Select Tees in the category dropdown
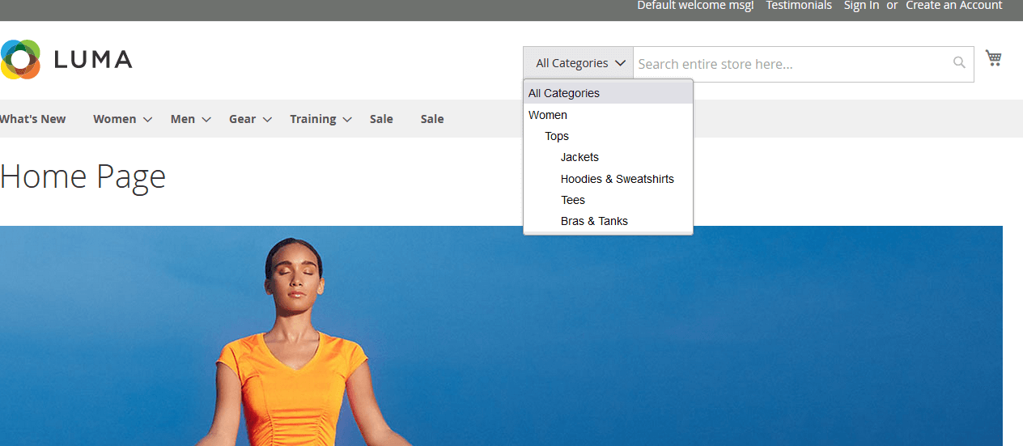Viewport: 1023px width, 446px height. click(572, 200)
